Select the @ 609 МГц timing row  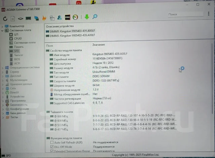click(113, 120)
